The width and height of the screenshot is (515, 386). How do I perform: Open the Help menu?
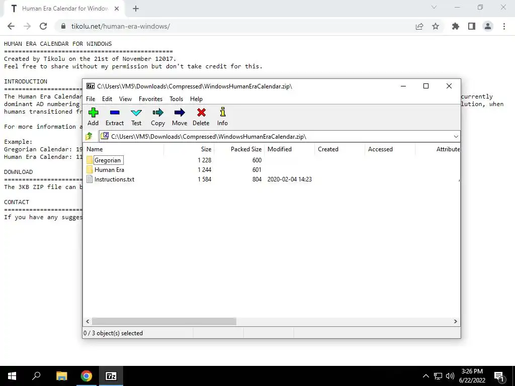pyautogui.click(x=197, y=99)
